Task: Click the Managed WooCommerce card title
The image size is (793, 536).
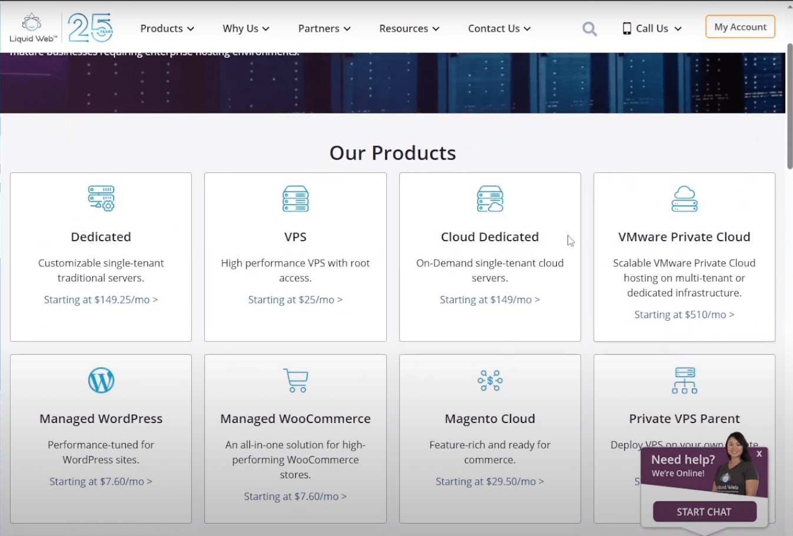Action: click(296, 418)
